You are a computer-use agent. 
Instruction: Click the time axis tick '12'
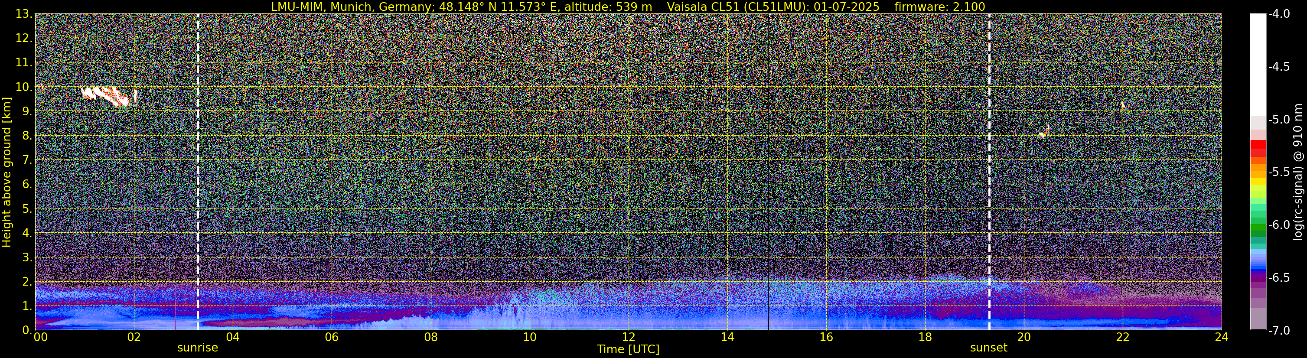tap(628, 337)
